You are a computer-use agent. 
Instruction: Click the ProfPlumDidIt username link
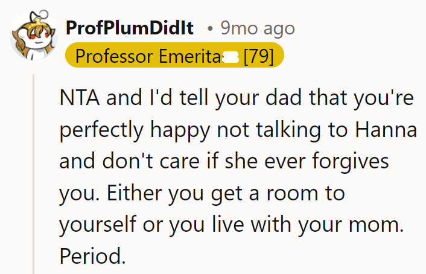(x=130, y=28)
